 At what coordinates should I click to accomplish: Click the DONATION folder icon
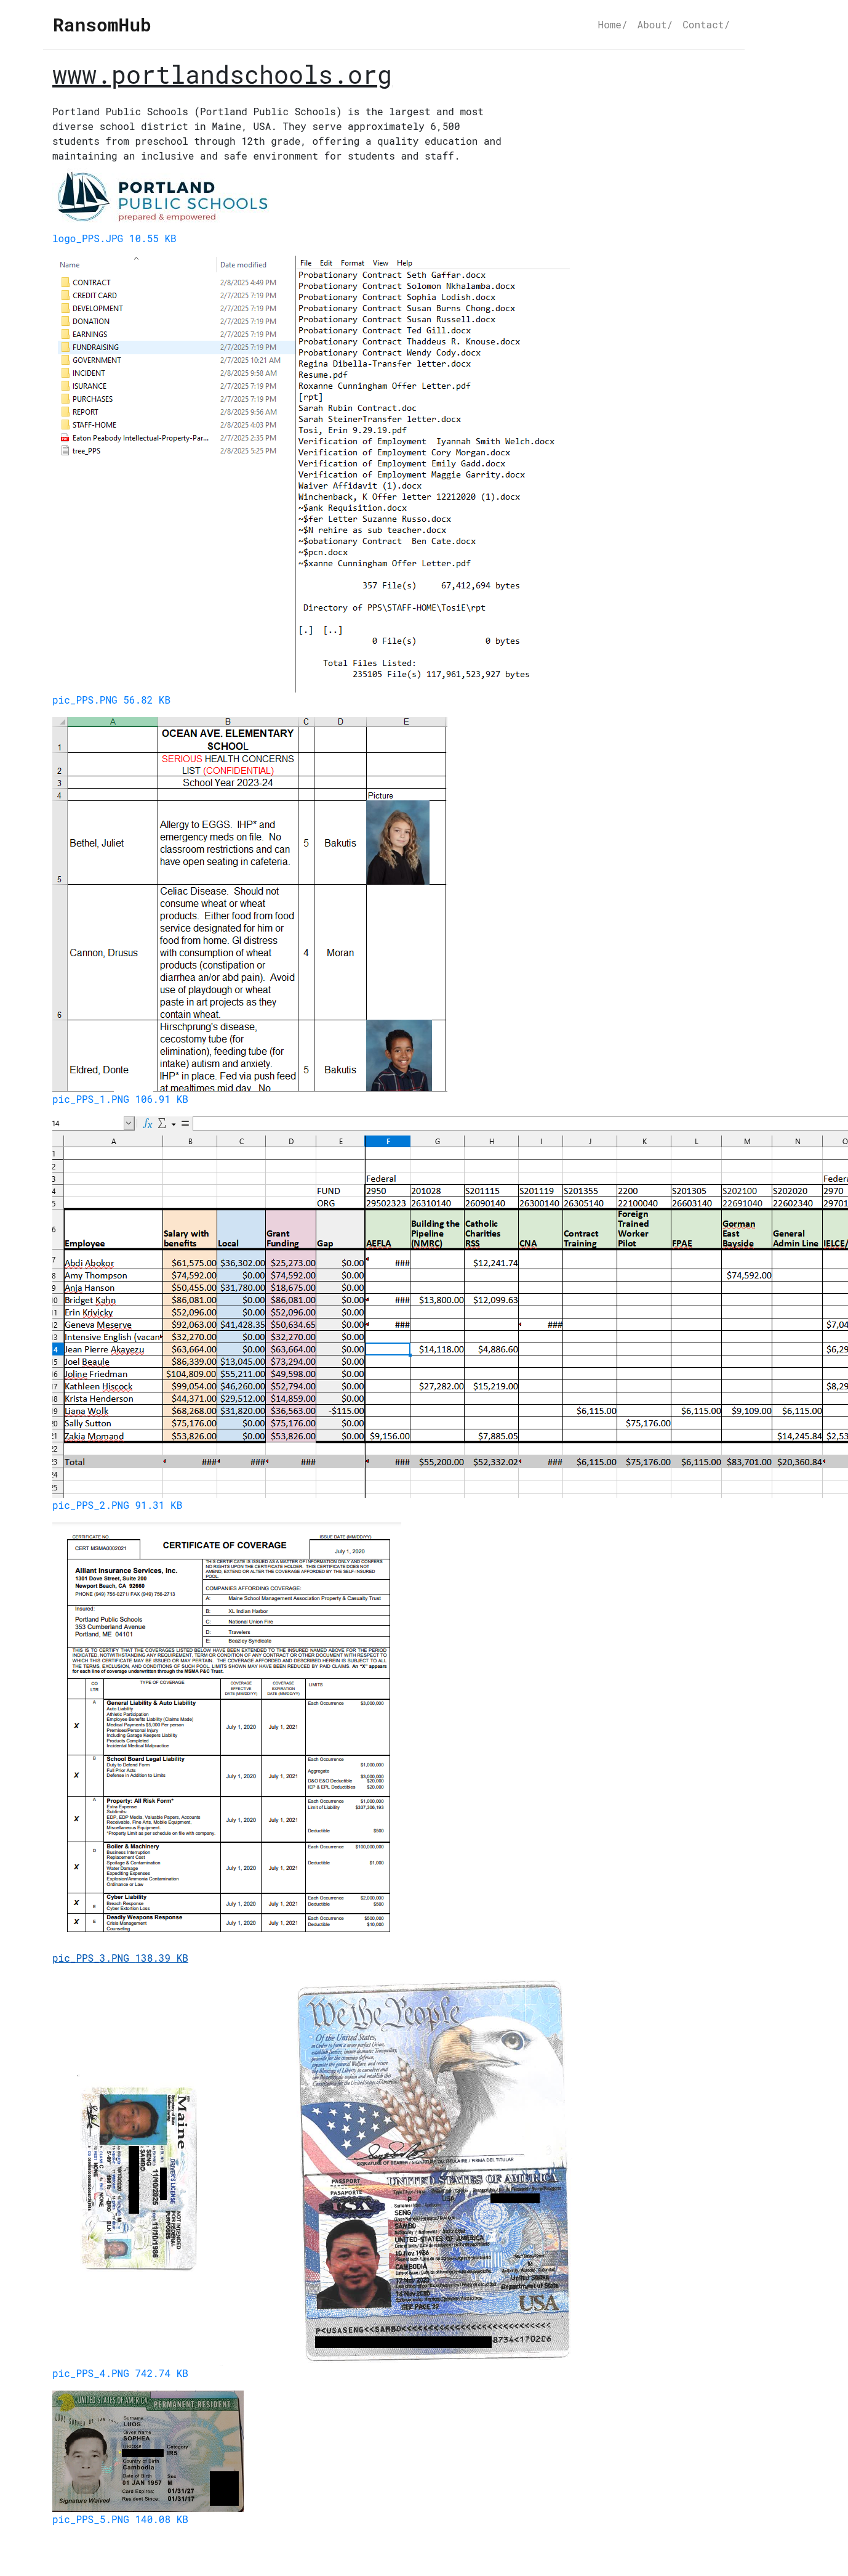[65, 322]
